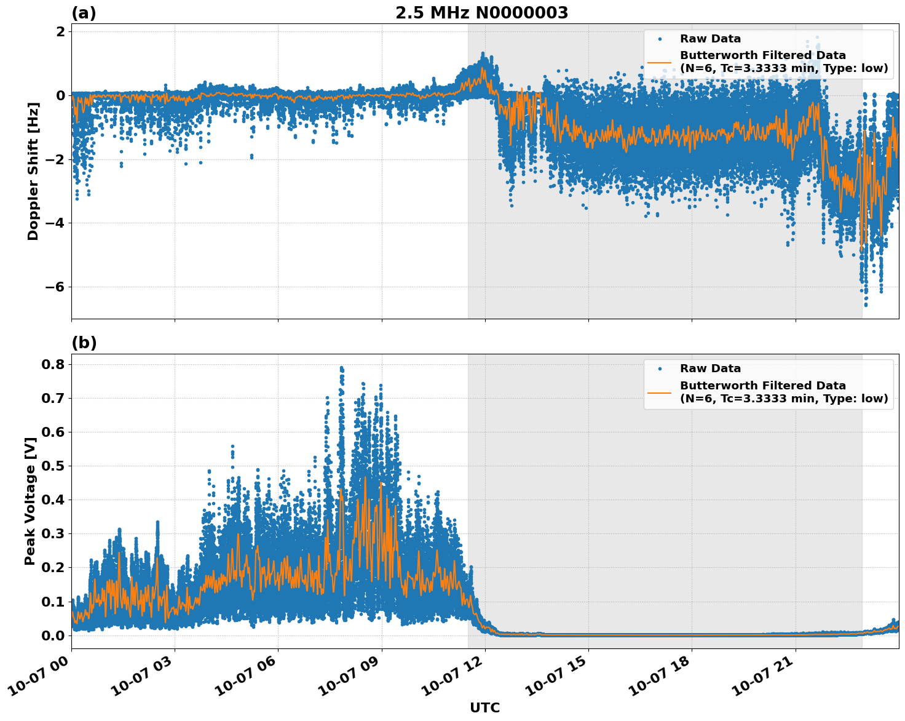The image size is (905, 721).
Task: Click the UTC axis label
Action: [x=484, y=709]
